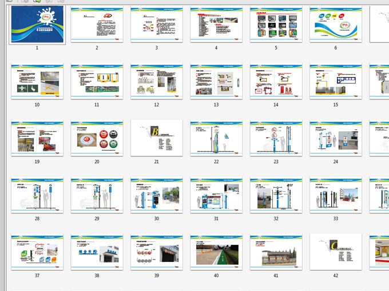Select page 28 thumbnail

[37, 195]
